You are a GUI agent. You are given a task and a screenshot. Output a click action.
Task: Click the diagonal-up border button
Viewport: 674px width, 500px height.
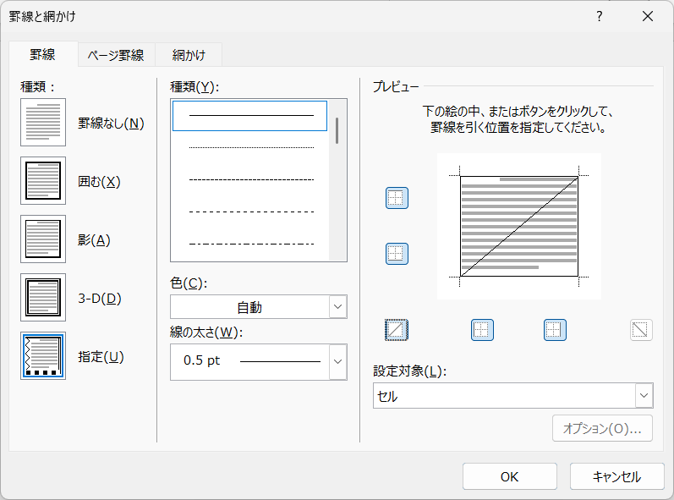[397, 330]
